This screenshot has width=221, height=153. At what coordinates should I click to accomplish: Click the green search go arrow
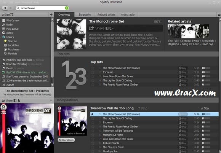point(67,8)
